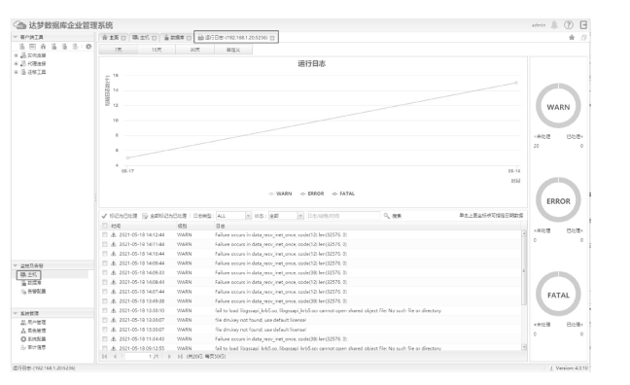The height and width of the screenshot is (385, 630).
Task: Click the search magnifier icon beside 搜索
Action: [387, 216]
